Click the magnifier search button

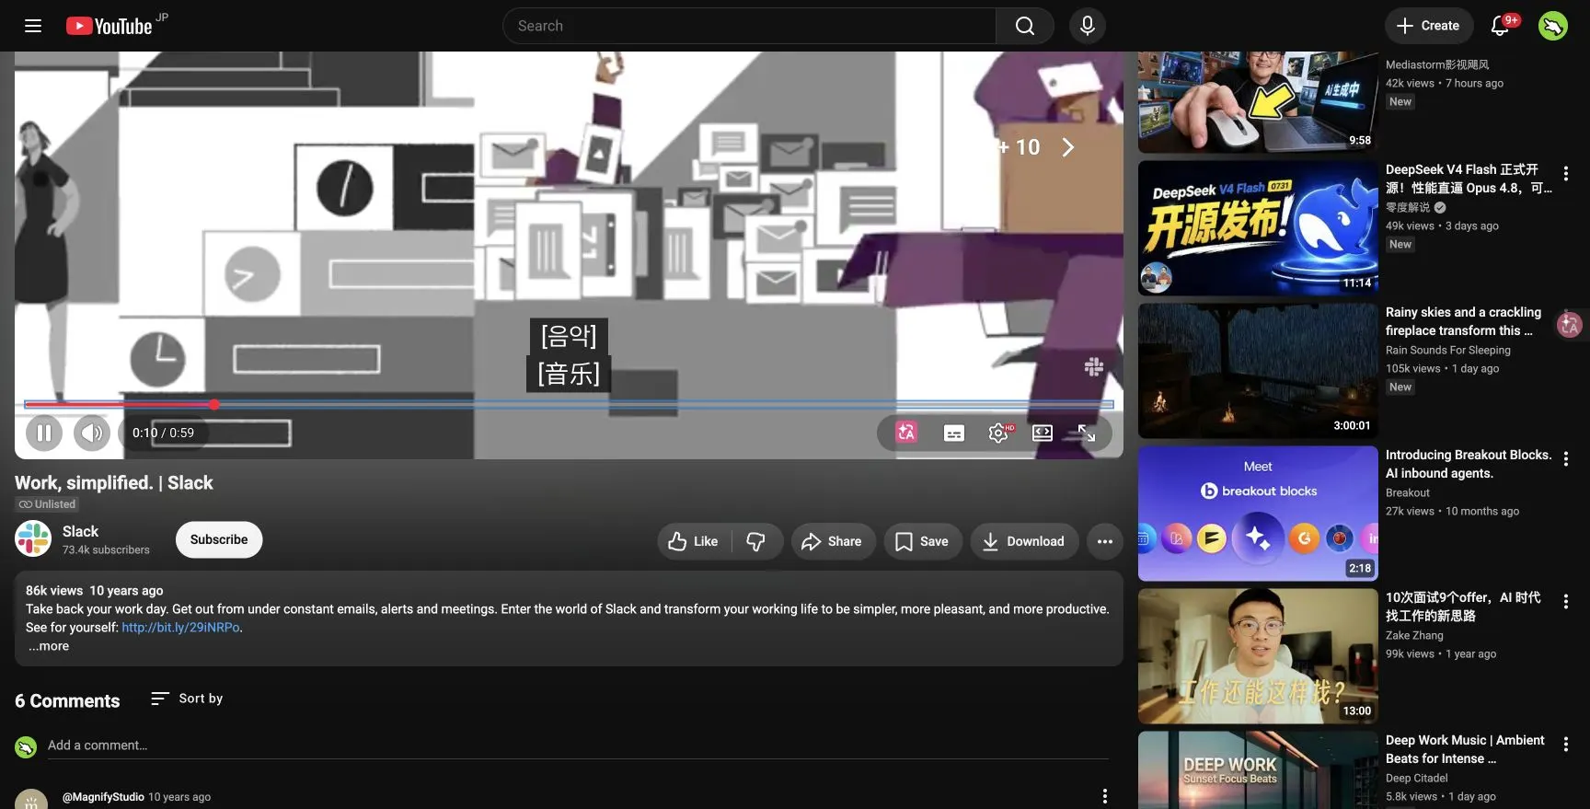[x=1024, y=26]
